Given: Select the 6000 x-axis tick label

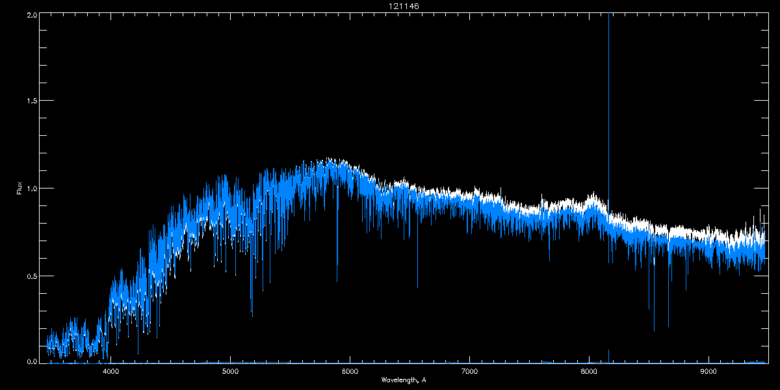Looking at the screenshot, I should [x=350, y=372].
